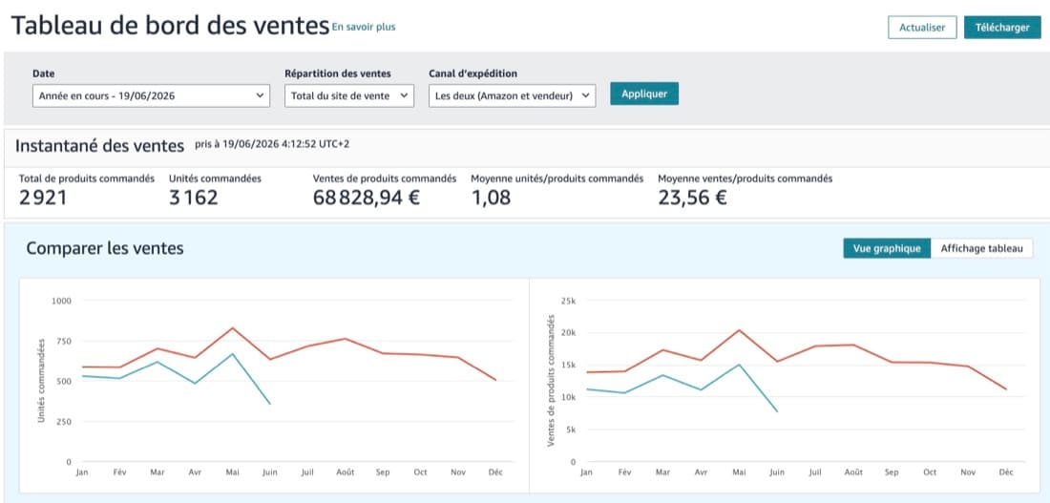Click the Juin label in the right chart
Screen dimensions: 1050x503
pyautogui.click(x=777, y=472)
